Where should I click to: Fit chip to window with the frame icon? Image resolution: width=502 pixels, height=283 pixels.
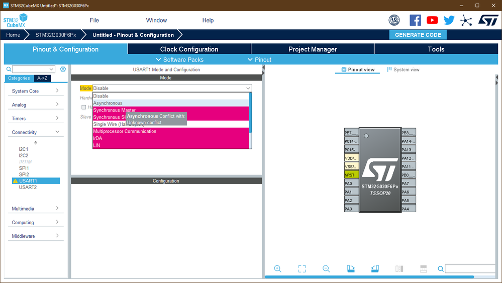(302, 269)
